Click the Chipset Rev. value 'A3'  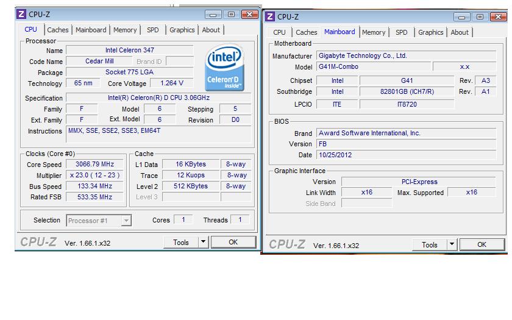coord(486,80)
